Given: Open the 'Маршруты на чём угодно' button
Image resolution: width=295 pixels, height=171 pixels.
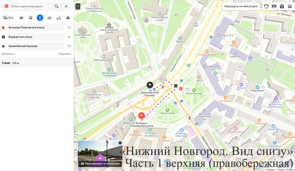Looking at the screenshot, I should pos(241,6).
